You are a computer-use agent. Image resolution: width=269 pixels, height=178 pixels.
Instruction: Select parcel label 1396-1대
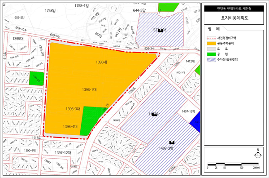(89, 89)
